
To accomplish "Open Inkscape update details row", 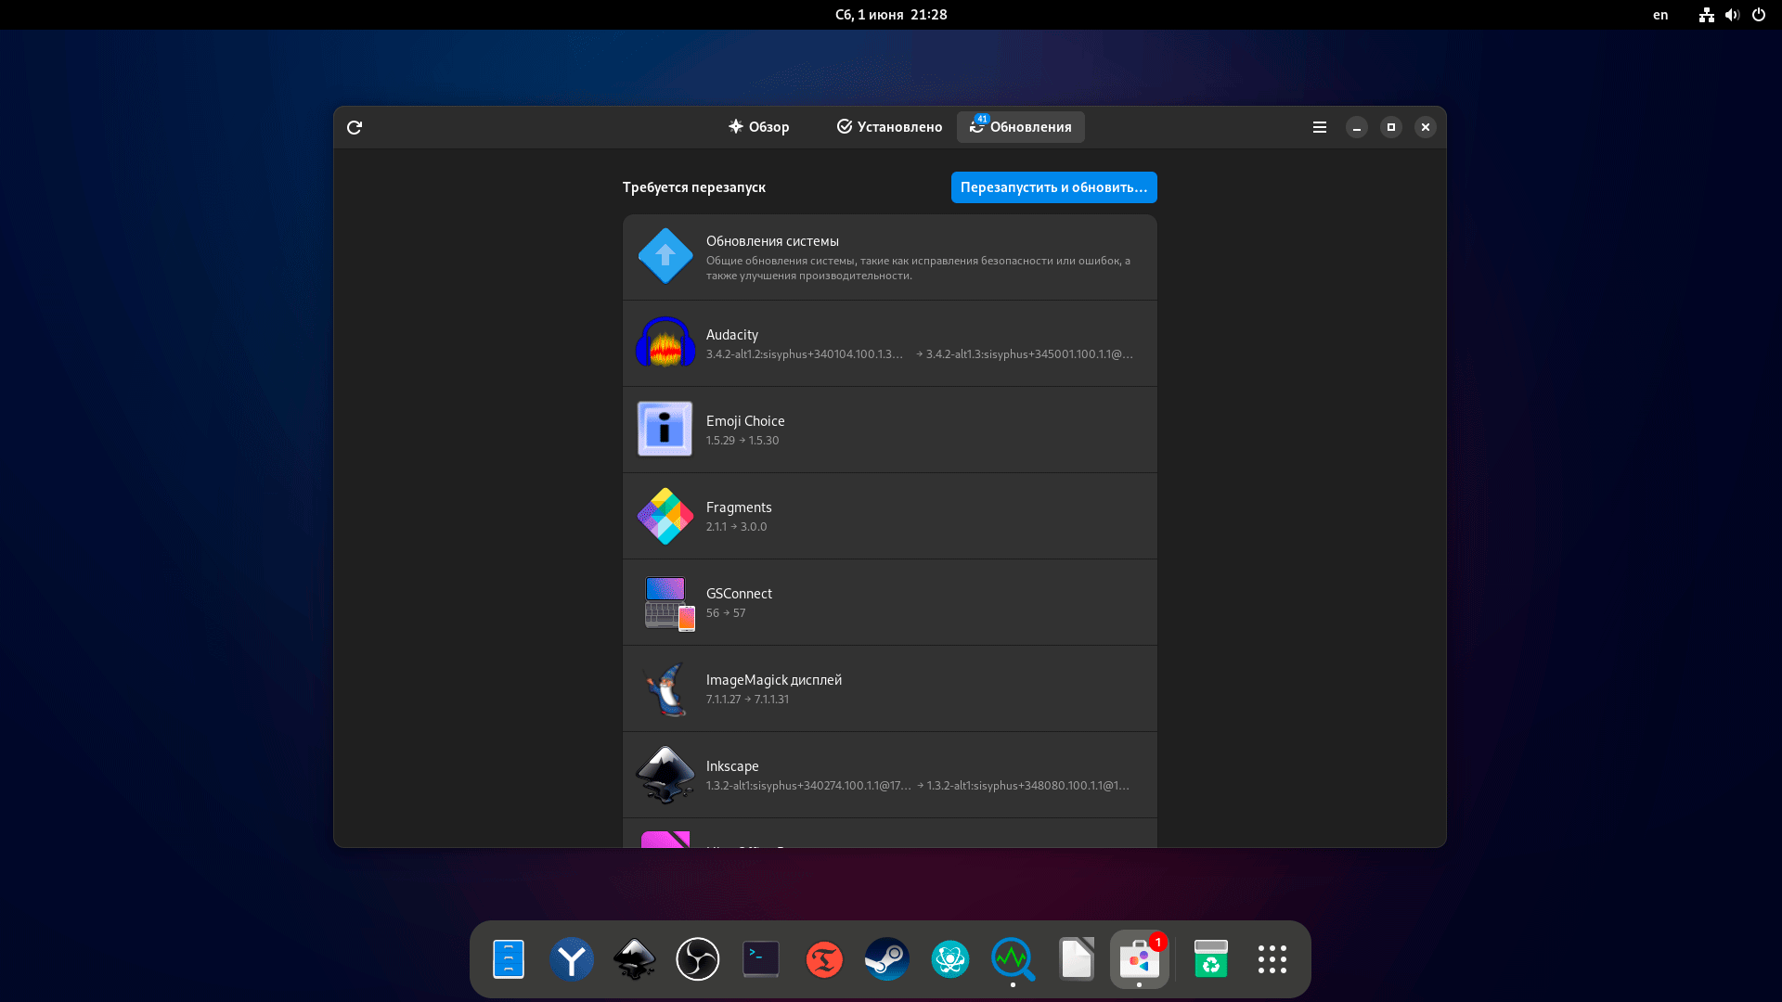I will [889, 775].
